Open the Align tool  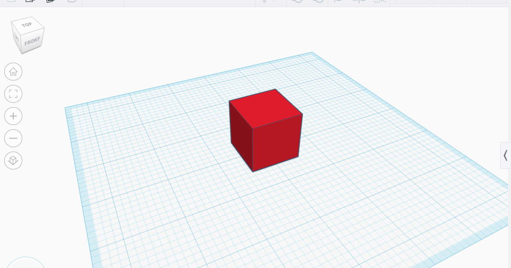[x=379, y=2]
